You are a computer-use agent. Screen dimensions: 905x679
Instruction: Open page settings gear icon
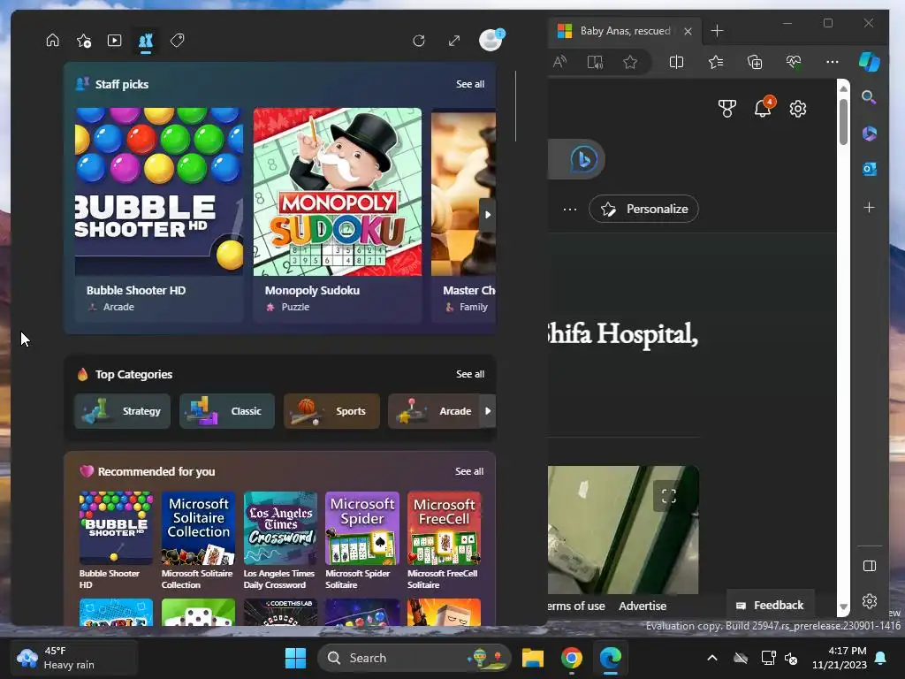[798, 109]
